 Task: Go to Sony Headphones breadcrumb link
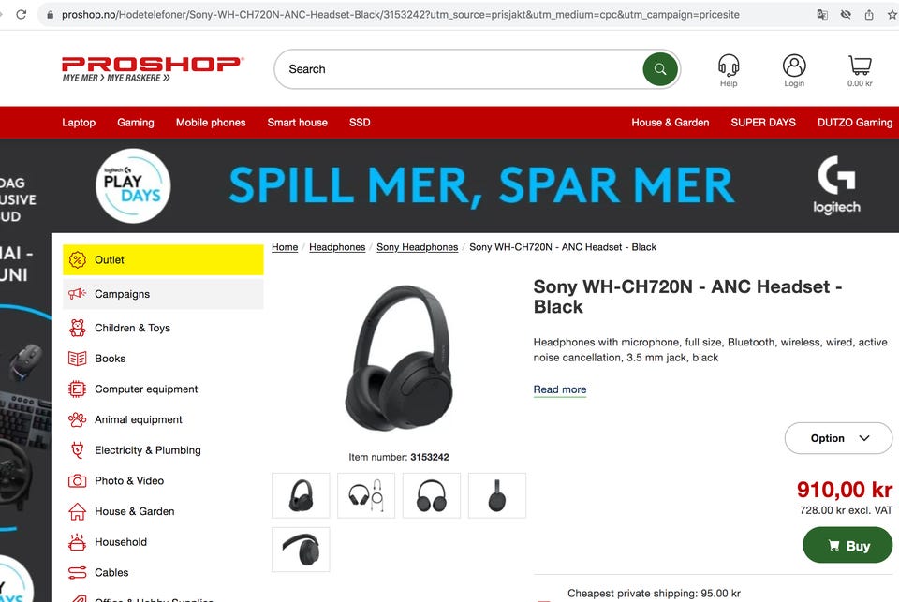click(x=417, y=247)
